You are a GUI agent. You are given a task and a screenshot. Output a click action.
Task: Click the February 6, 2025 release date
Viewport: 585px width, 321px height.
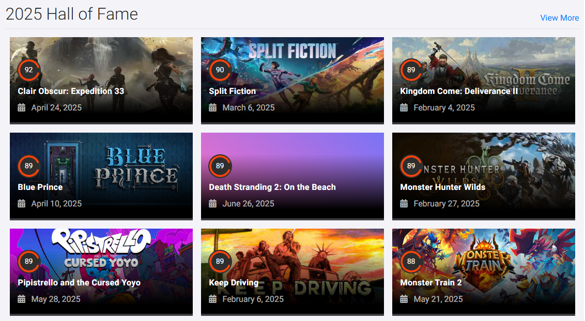pos(253,299)
